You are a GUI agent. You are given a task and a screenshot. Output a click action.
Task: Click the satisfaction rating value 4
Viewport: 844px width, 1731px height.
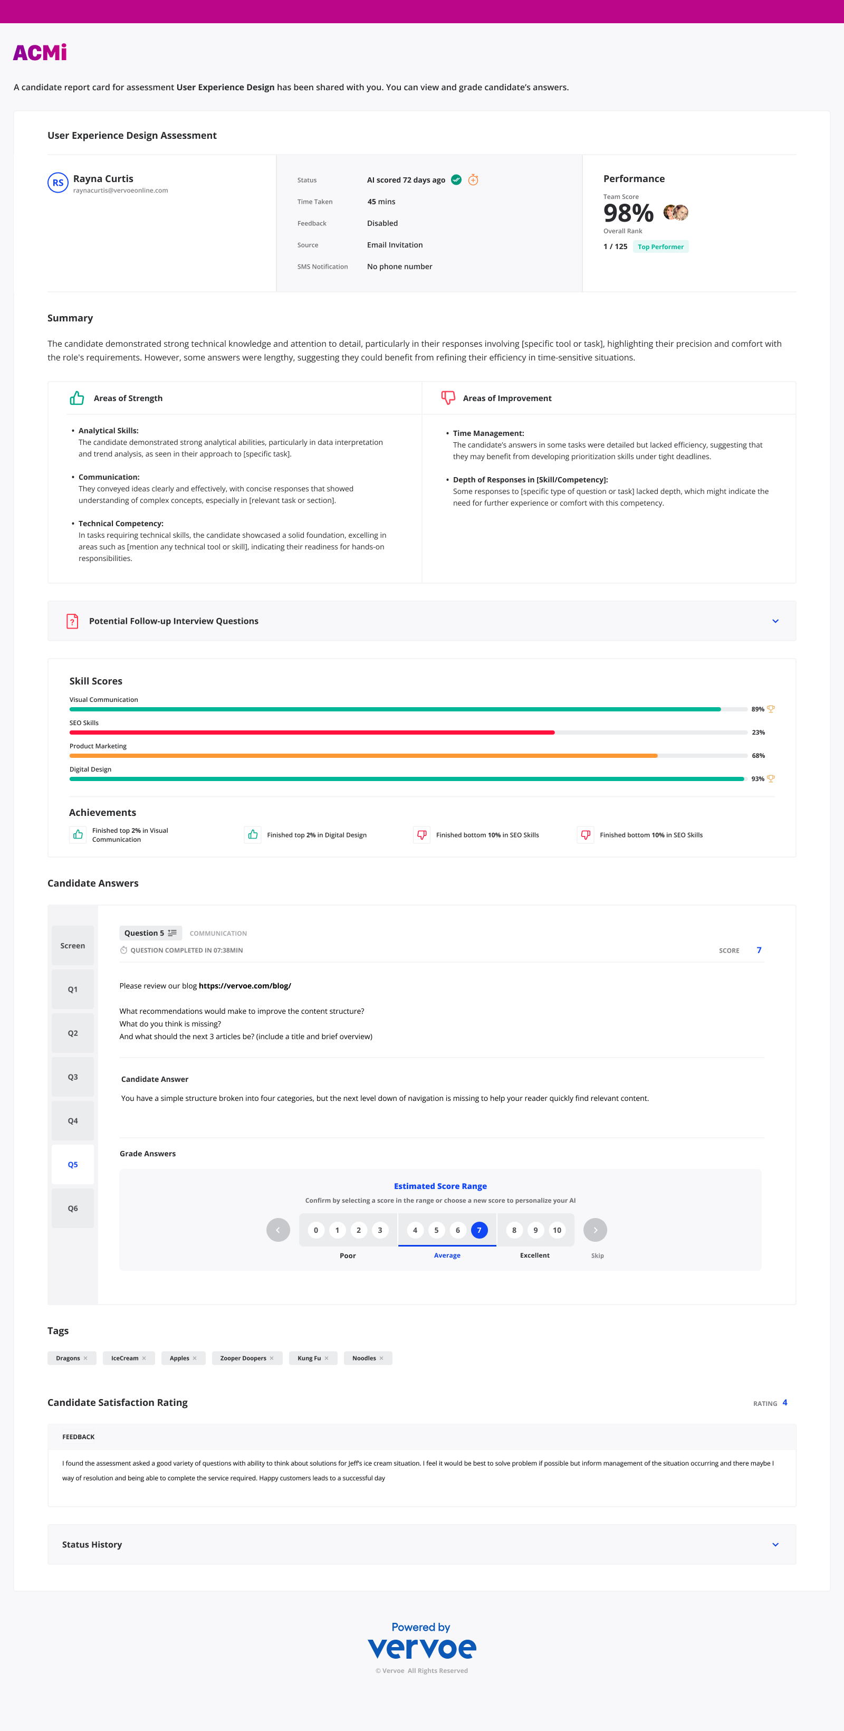(x=785, y=1402)
